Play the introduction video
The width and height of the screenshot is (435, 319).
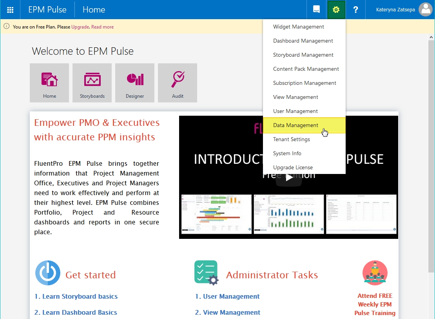tap(289, 177)
